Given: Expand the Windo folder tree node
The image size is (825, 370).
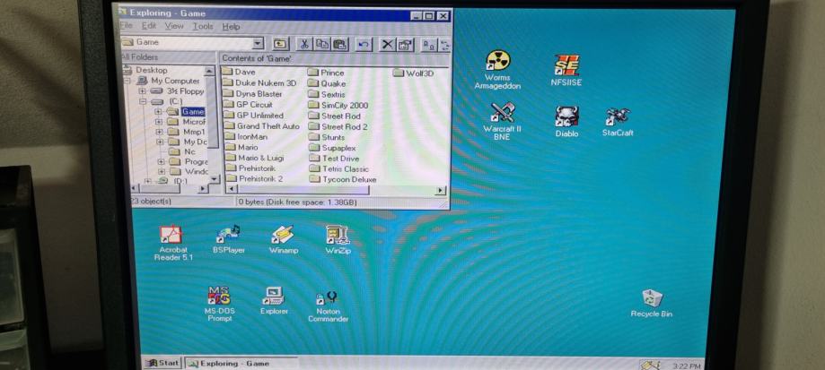Looking at the screenshot, I should (162, 172).
